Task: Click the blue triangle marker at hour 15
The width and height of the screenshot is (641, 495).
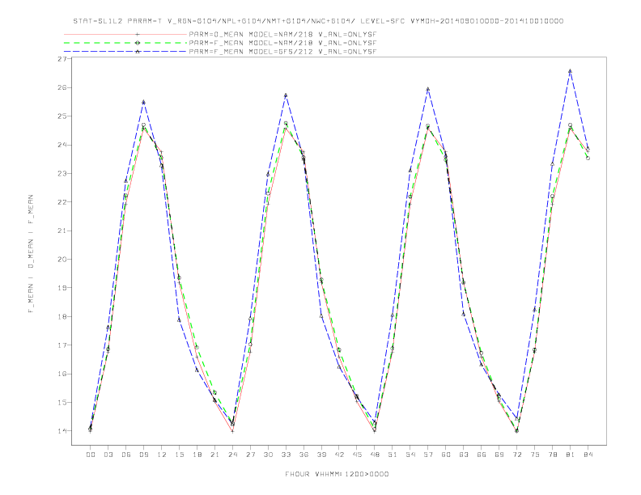Action: tap(179, 319)
